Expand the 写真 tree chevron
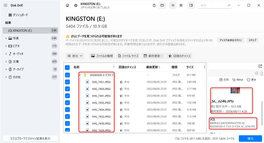Viewport: 264px width, 143px height. (x=6, y=38)
